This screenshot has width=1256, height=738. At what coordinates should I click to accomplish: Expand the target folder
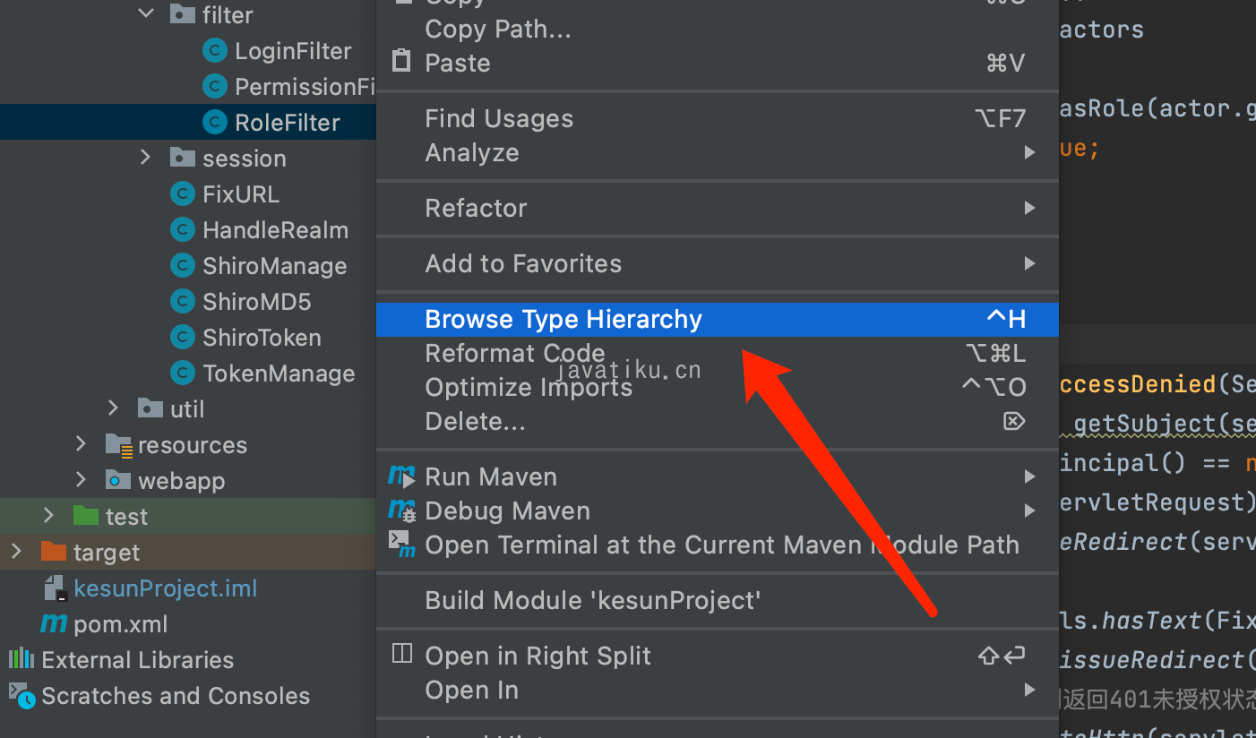16,552
